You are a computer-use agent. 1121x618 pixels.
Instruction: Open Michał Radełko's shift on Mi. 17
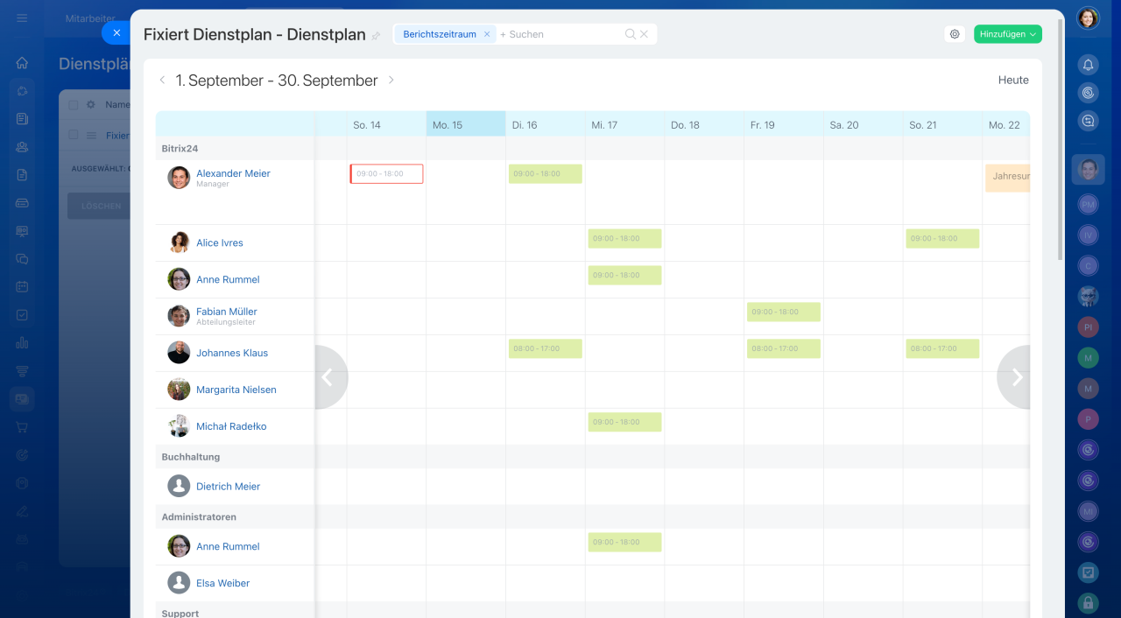pos(625,422)
